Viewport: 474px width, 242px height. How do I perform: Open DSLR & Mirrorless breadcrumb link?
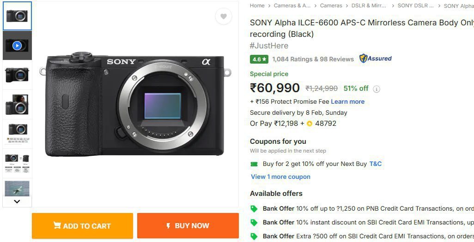[x=369, y=6]
